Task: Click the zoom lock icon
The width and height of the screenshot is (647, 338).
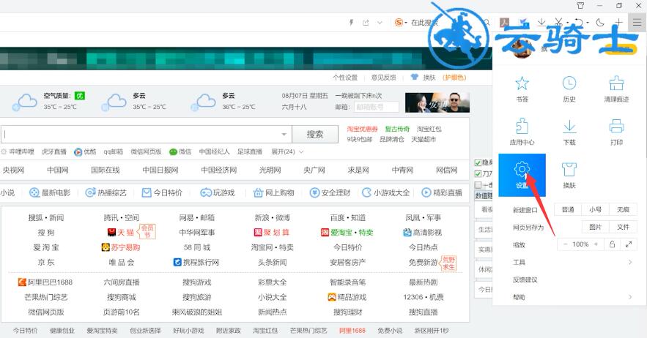Action: (x=613, y=244)
